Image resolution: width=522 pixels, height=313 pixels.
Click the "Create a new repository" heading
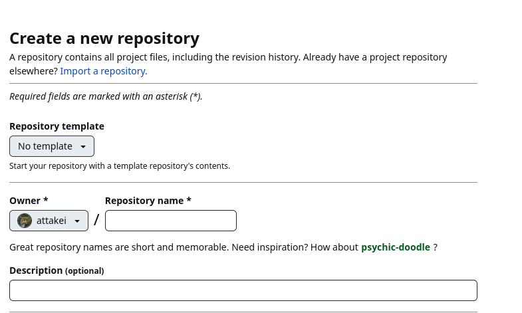click(104, 39)
